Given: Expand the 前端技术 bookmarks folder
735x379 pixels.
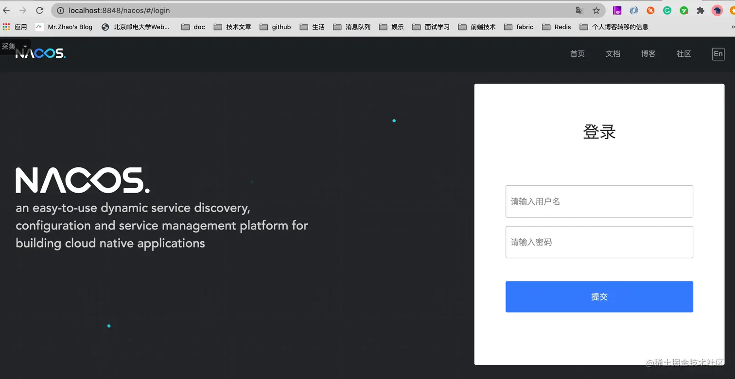Looking at the screenshot, I should [477, 27].
